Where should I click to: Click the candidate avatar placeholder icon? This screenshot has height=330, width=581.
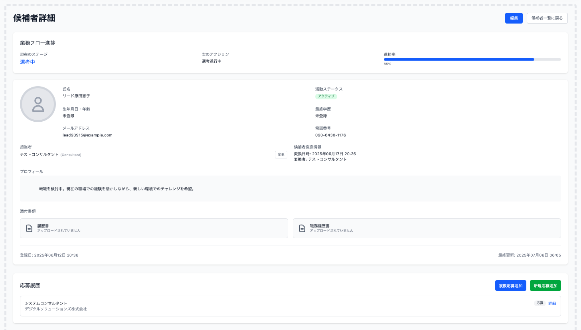point(38,104)
